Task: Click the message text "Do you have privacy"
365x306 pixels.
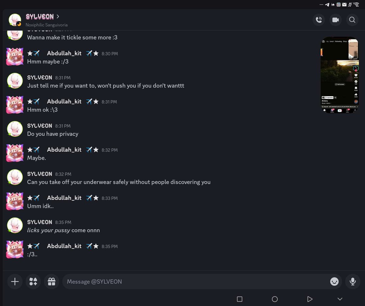Action: [x=53, y=134]
